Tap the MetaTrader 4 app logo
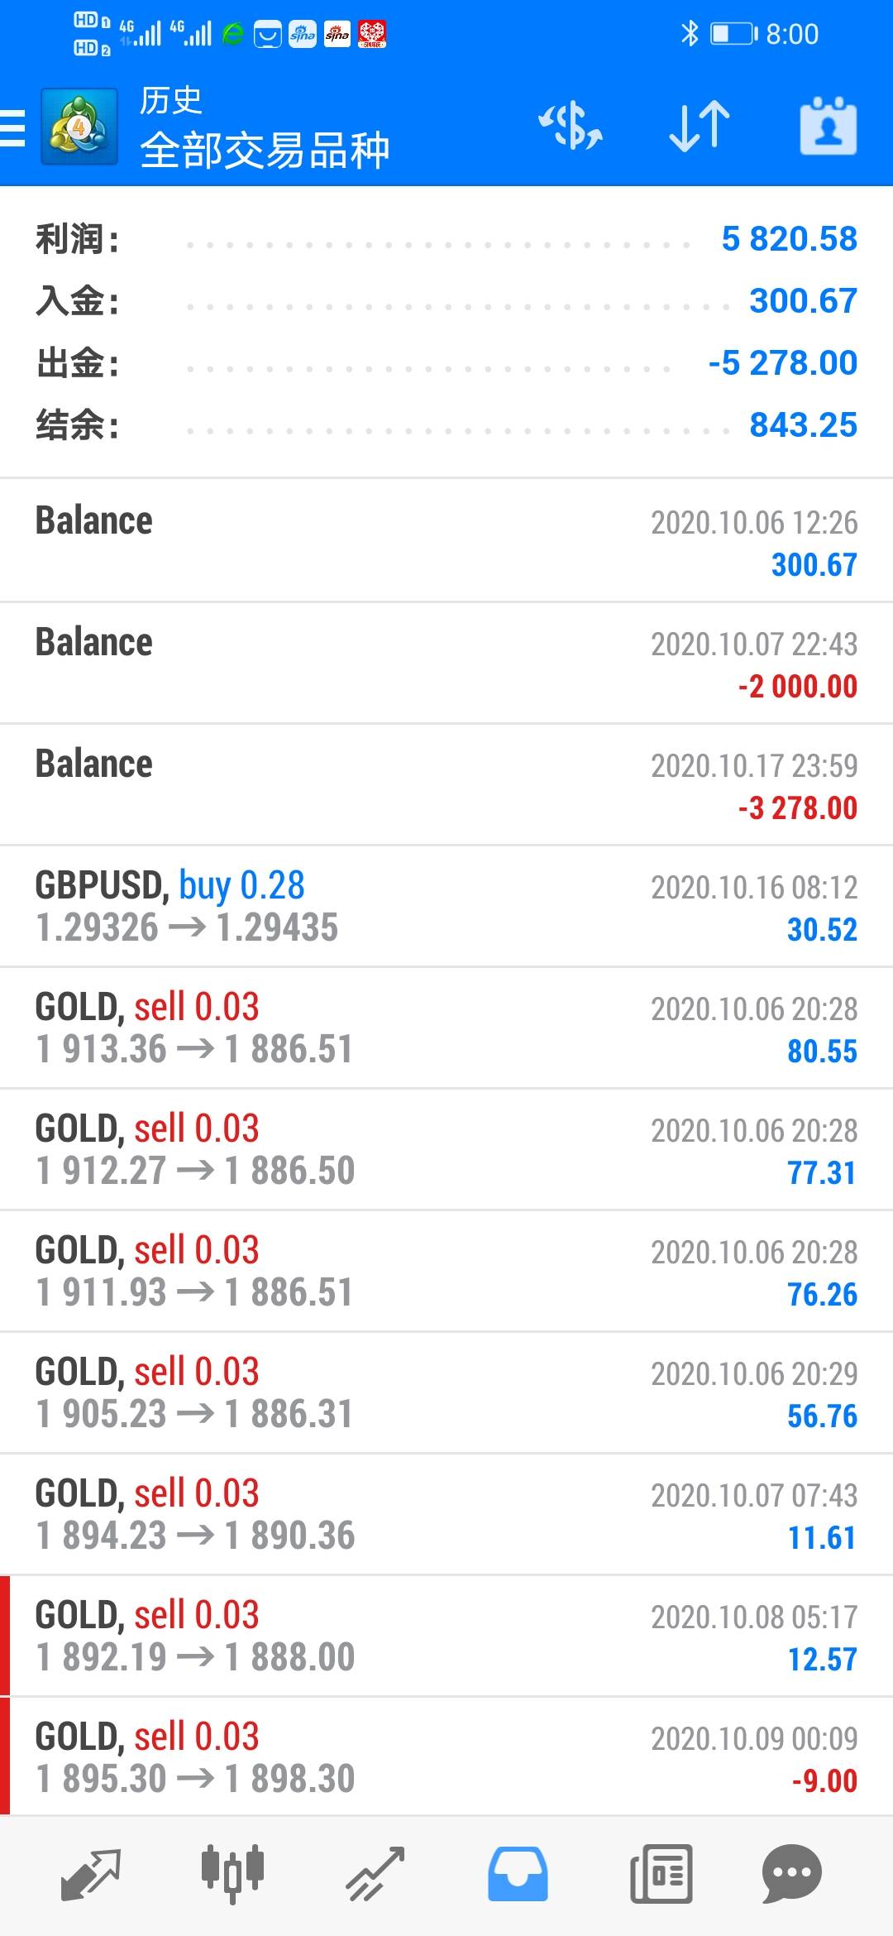 79,127
